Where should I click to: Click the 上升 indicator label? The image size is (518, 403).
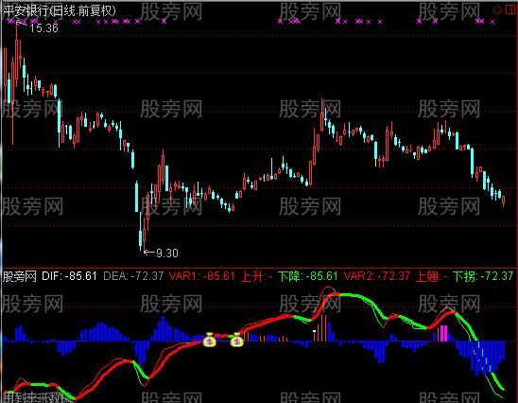click(x=256, y=276)
